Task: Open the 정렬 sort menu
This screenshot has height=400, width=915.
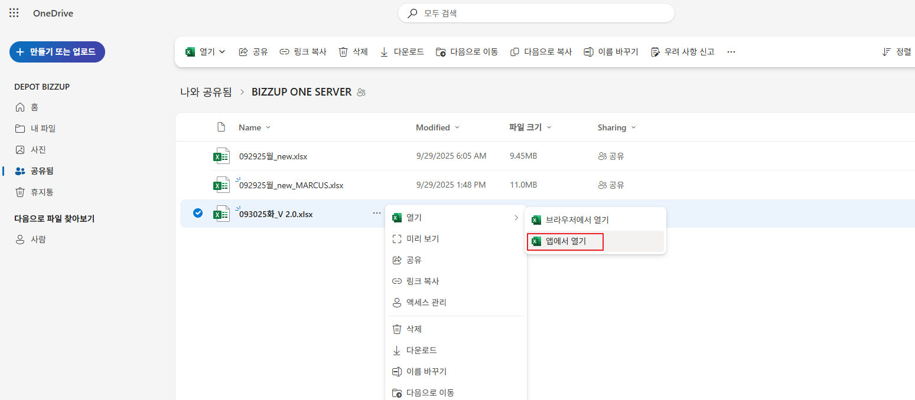Action: [897, 52]
